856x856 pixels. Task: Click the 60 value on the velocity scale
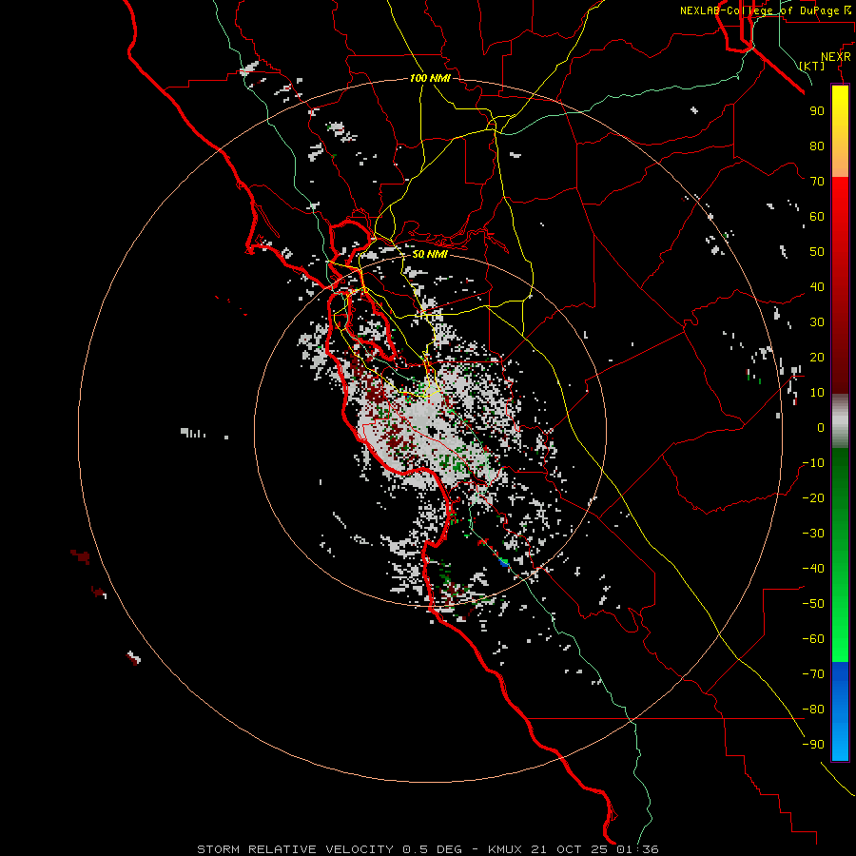817,216
